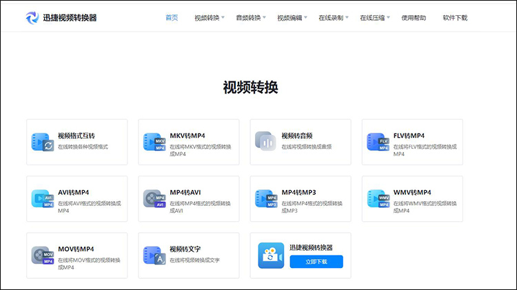This screenshot has width=517, height=290.
Task: Click description 在线将MP4格式的视频转换成MP3
Action: pyautogui.click(x=312, y=207)
